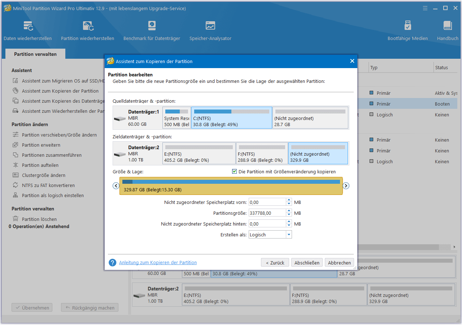The width and height of the screenshot is (462, 325).
Task: Click the Partition verschieben/Größe ändern icon
Action: pyautogui.click(x=16, y=135)
